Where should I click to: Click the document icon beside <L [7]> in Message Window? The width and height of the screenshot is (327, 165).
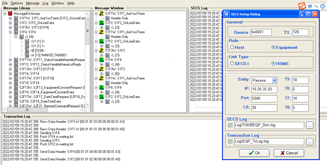[x=107, y=55]
